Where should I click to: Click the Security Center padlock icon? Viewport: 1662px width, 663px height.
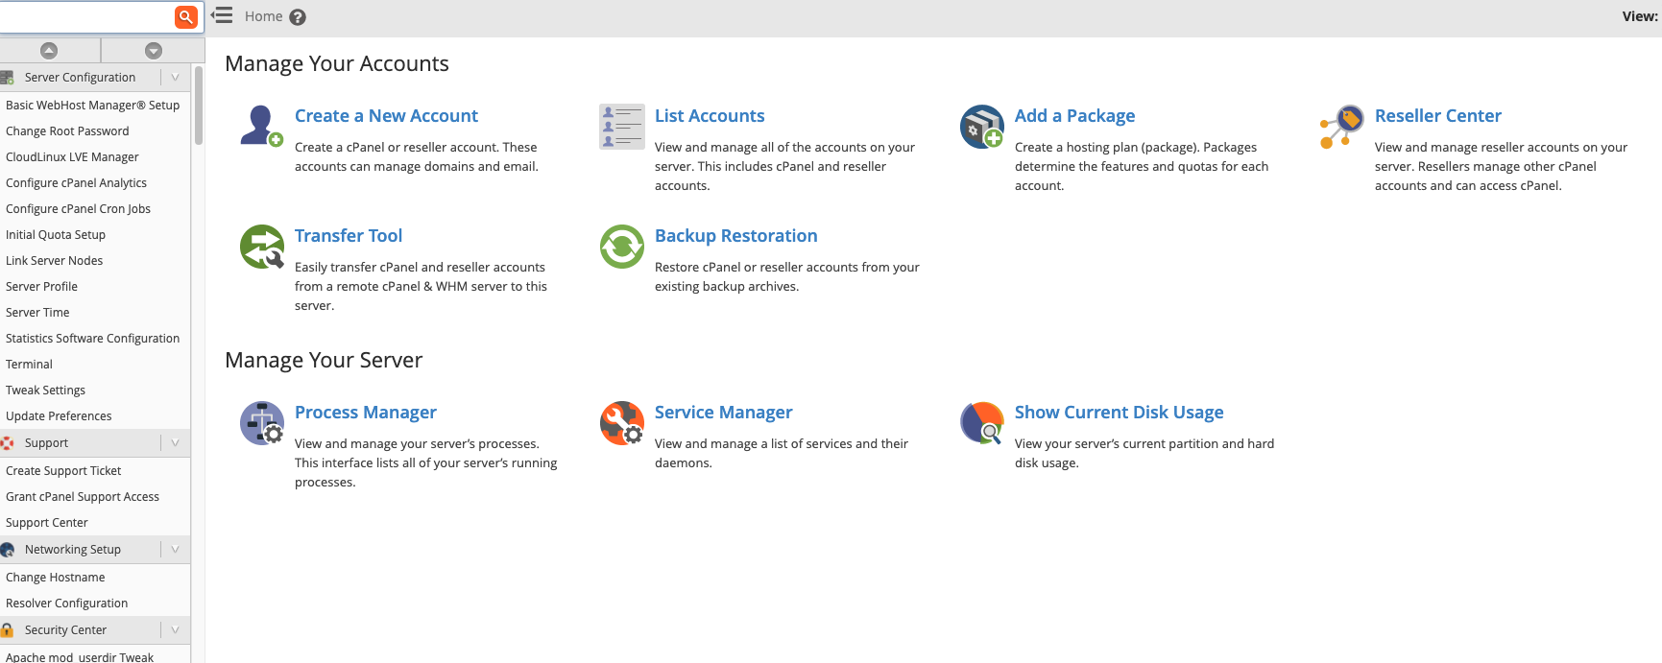pos(8,630)
